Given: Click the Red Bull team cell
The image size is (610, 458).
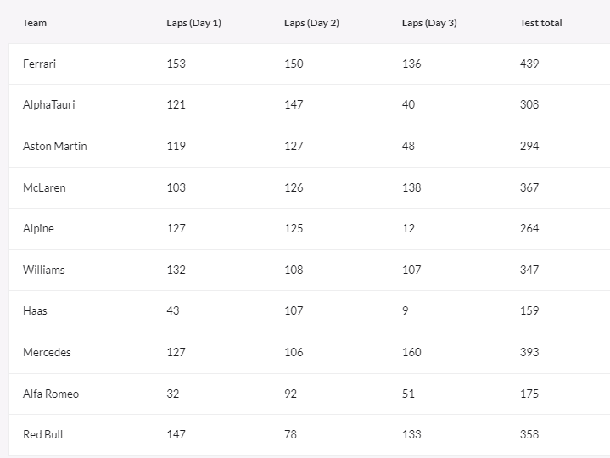Looking at the screenshot, I should 42,434.
